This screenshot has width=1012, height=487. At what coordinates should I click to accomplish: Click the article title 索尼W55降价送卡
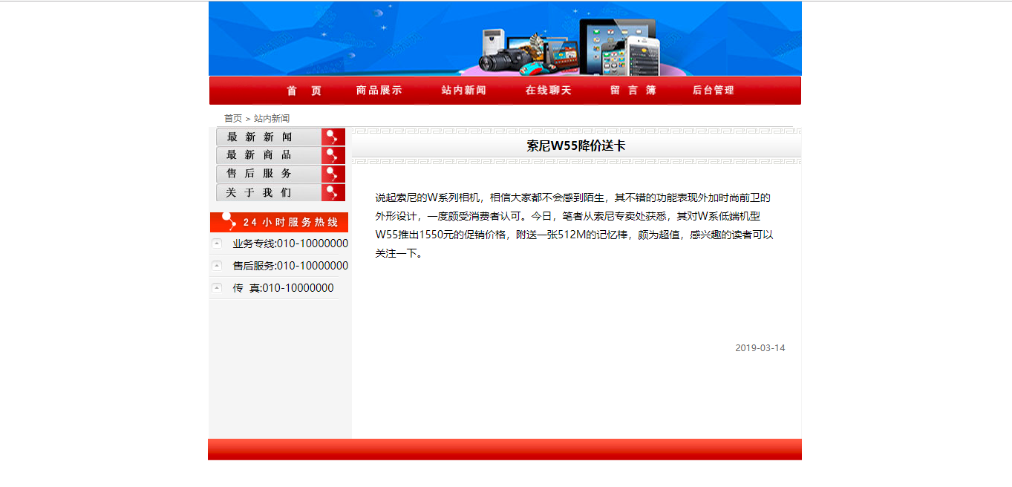point(576,146)
